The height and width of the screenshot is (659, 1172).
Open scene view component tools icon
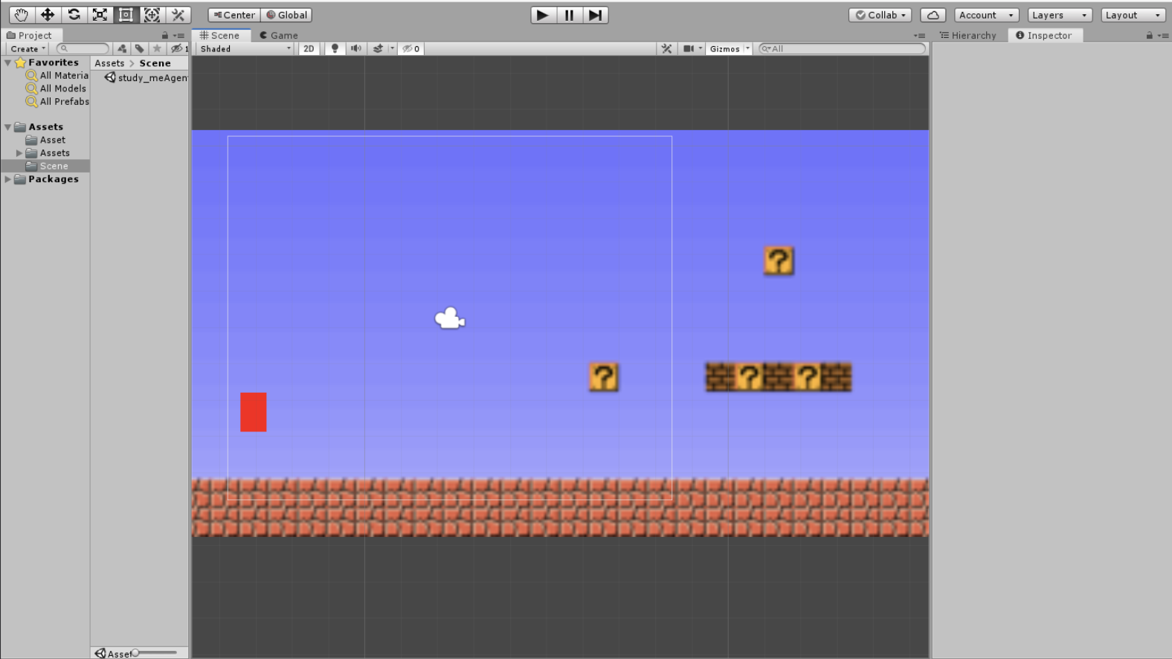pyautogui.click(x=666, y=48)
